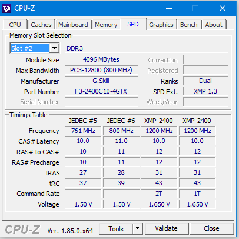Expand the Slot #2 dropdown arrow
Screen dimensions: 239x239
(x=55, y=48)
